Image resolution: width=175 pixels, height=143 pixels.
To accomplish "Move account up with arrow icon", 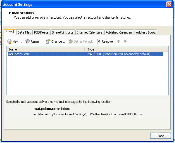I will click(118, 41).
